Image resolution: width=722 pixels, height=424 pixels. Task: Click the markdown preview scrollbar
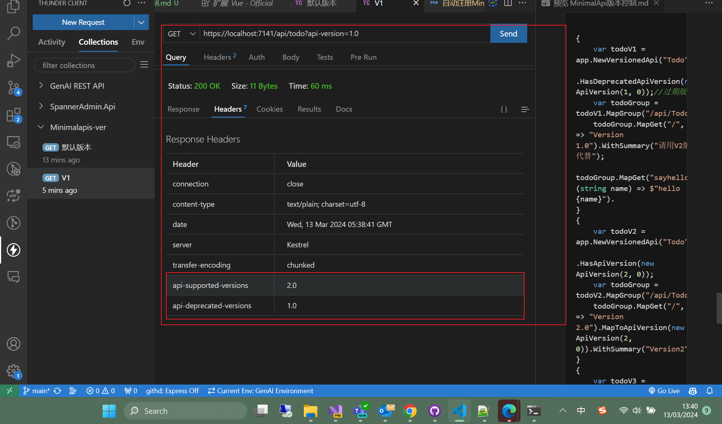tap(719, 308)
